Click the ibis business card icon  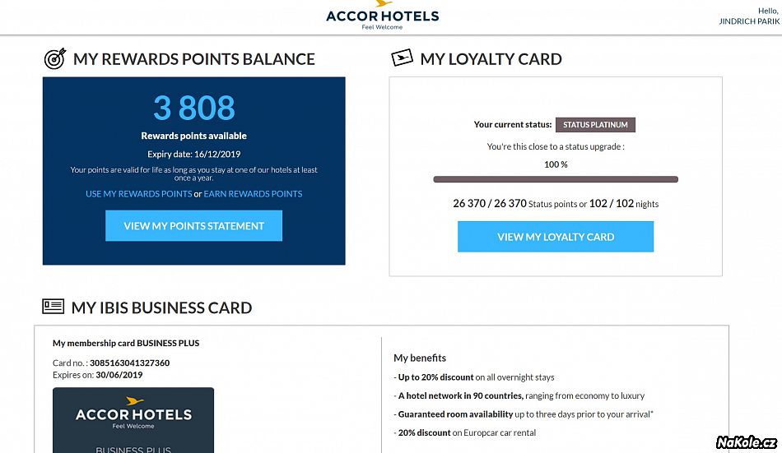(x=53, y=306)
